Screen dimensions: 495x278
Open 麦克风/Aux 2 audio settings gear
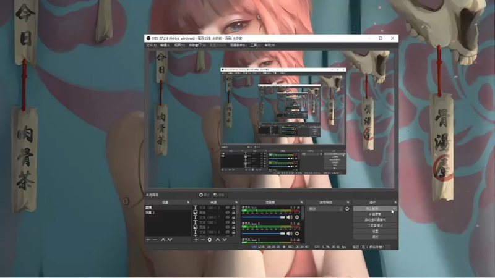point(297,234)
